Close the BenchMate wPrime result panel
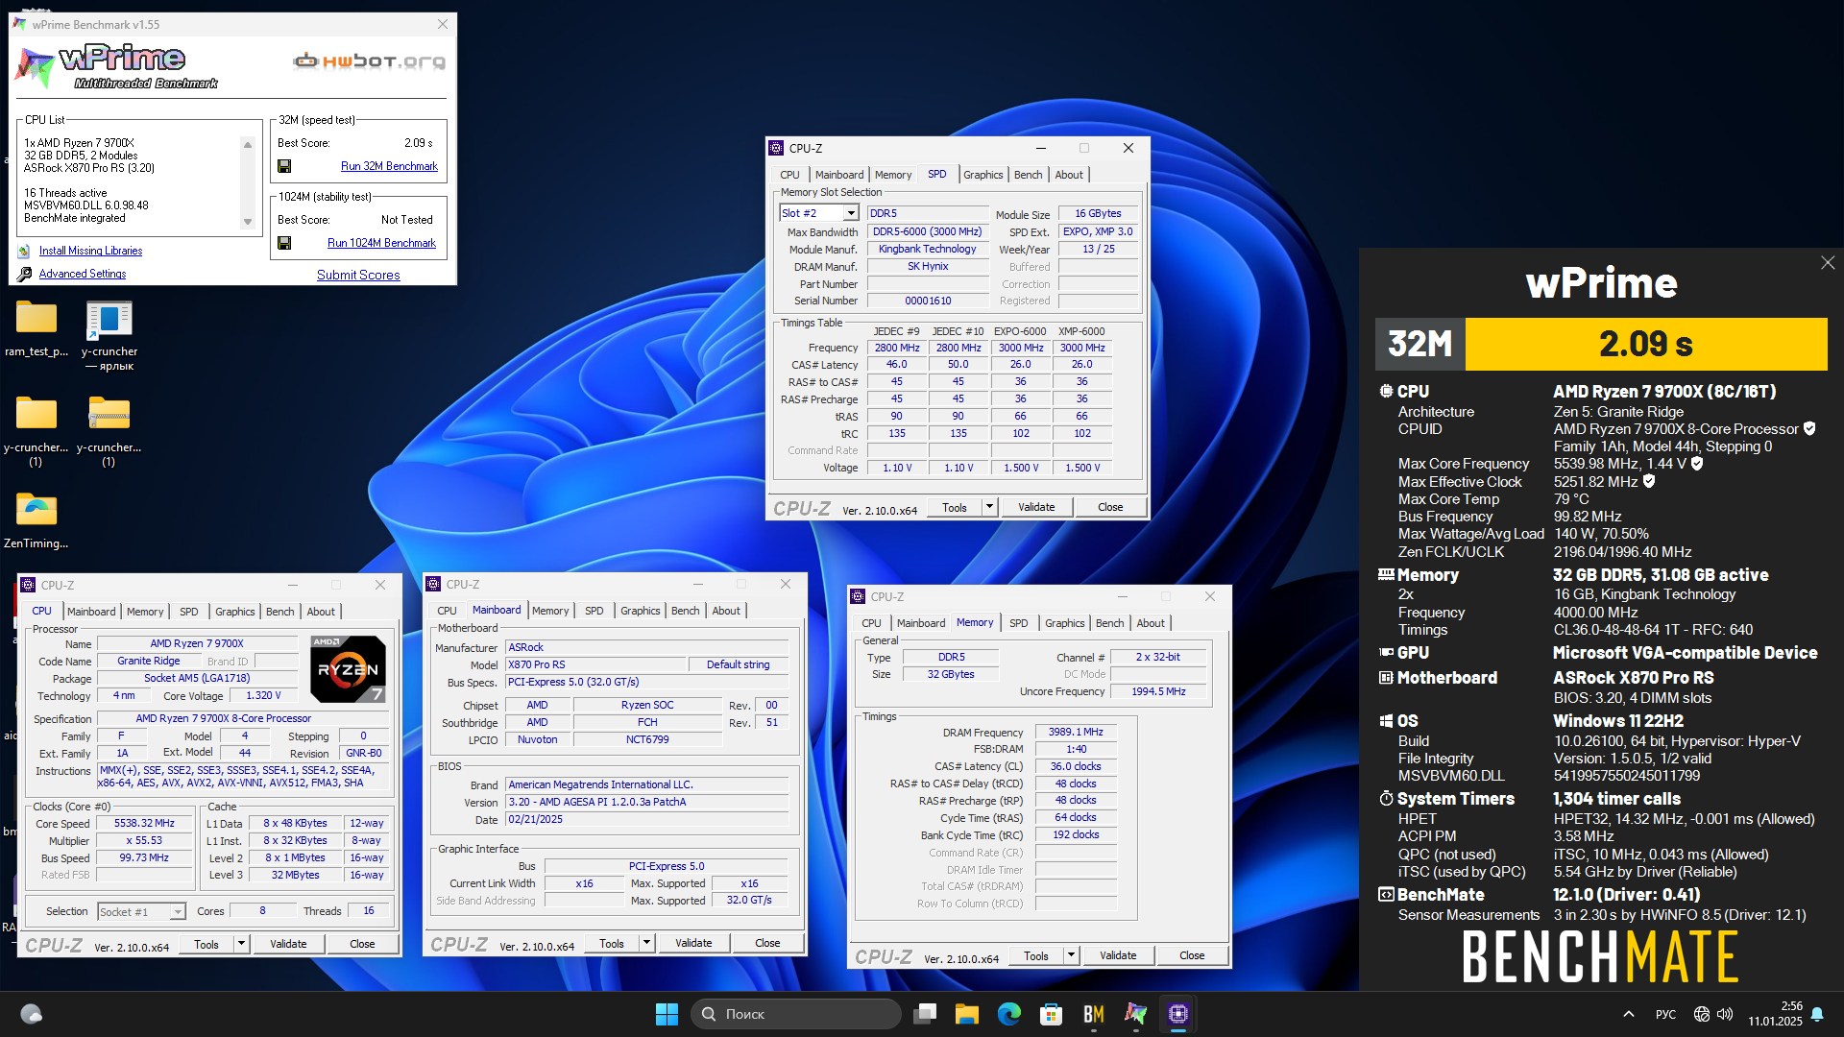Screen dimensions: 1844x1037 point(1828,263)
